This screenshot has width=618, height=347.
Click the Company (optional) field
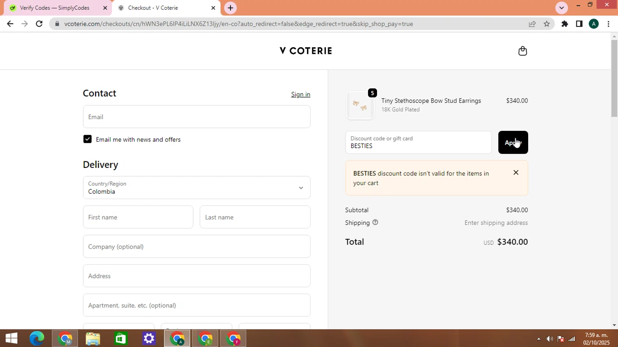click(x=197, y=247)
